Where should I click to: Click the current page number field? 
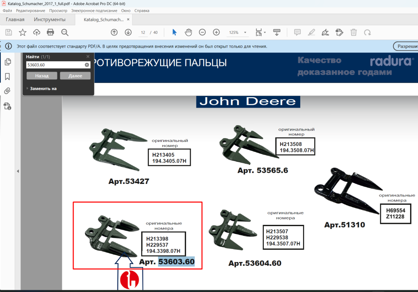143,33
